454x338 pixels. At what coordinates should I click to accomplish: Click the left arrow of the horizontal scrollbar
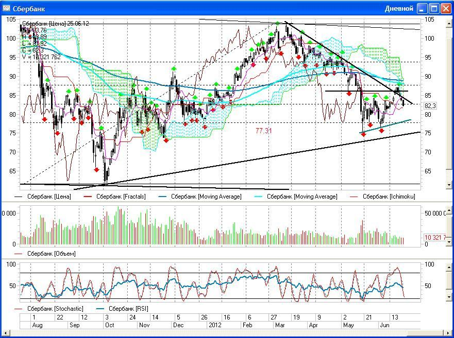(5, 333)
